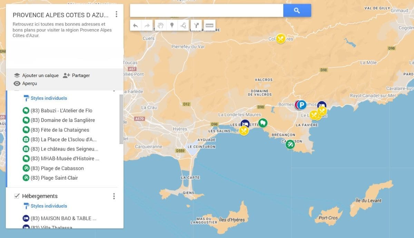Open the add directions tool
This screenshot has width=414, height=238.
click(x=196, y=25)
